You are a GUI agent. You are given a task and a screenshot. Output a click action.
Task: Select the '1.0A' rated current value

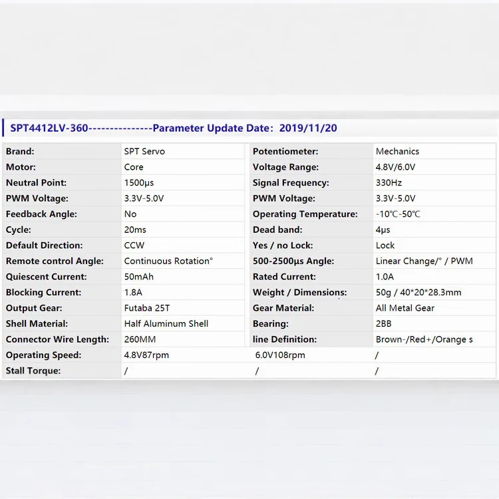click(x=385, y=276)
